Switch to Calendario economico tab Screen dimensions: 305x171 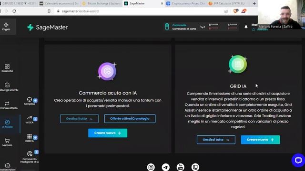click(59, 3)
